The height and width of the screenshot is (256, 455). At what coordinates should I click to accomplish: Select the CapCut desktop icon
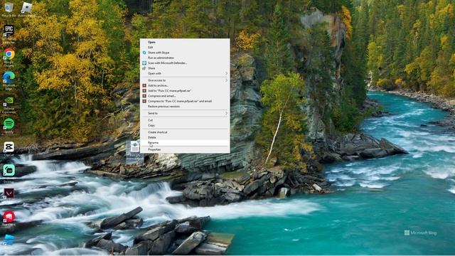pyautogui.click(x=9, y=147)
